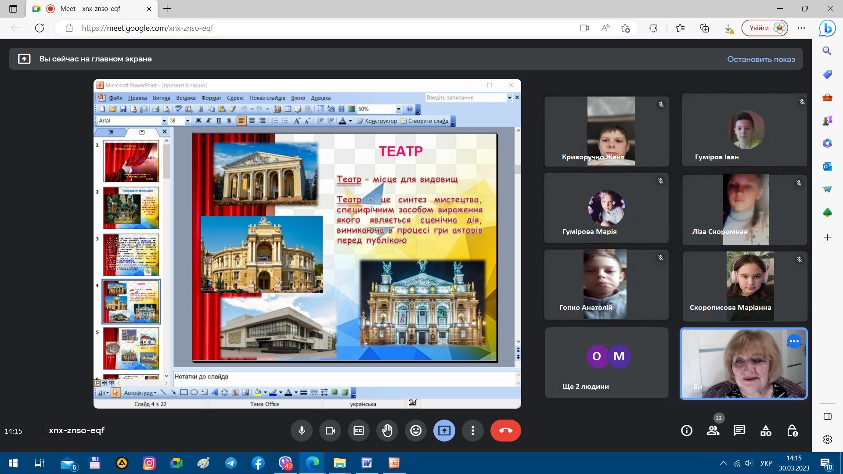Open Telegram from the taskbar

click(231, 463)
